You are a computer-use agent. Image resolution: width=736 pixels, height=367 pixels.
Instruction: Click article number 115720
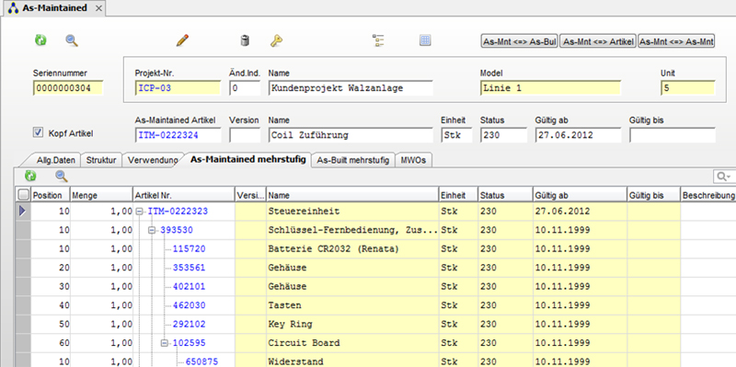(x=190, y=249)
